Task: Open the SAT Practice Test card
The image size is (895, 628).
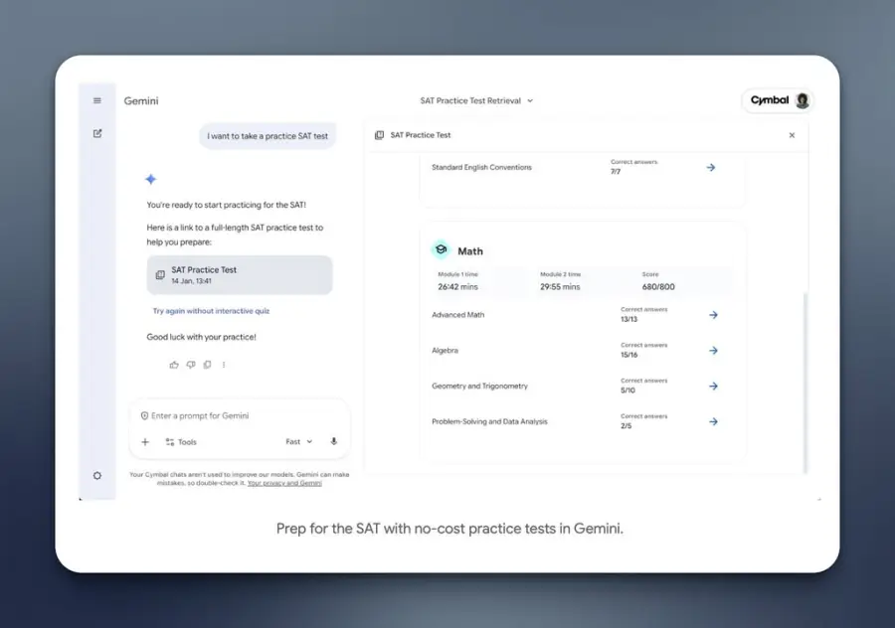Action: pyautogui.click(x=240, y=275)
